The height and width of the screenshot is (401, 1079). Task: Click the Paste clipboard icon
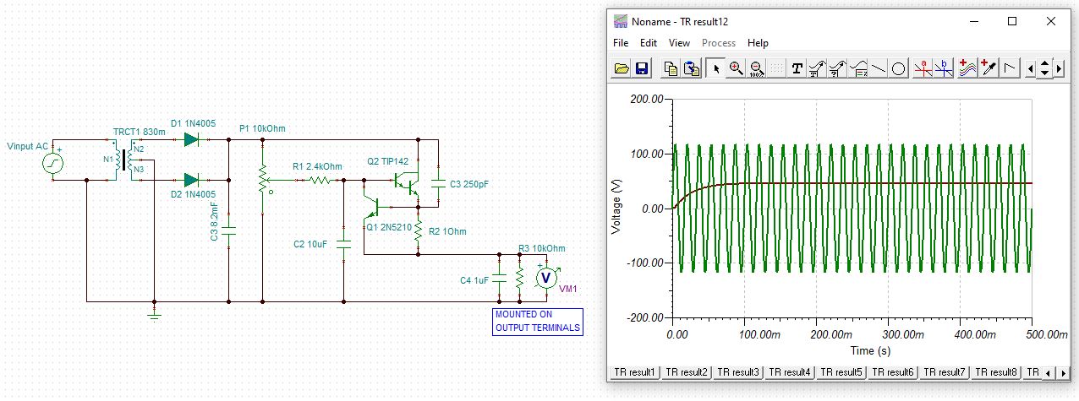click(691, 69)
